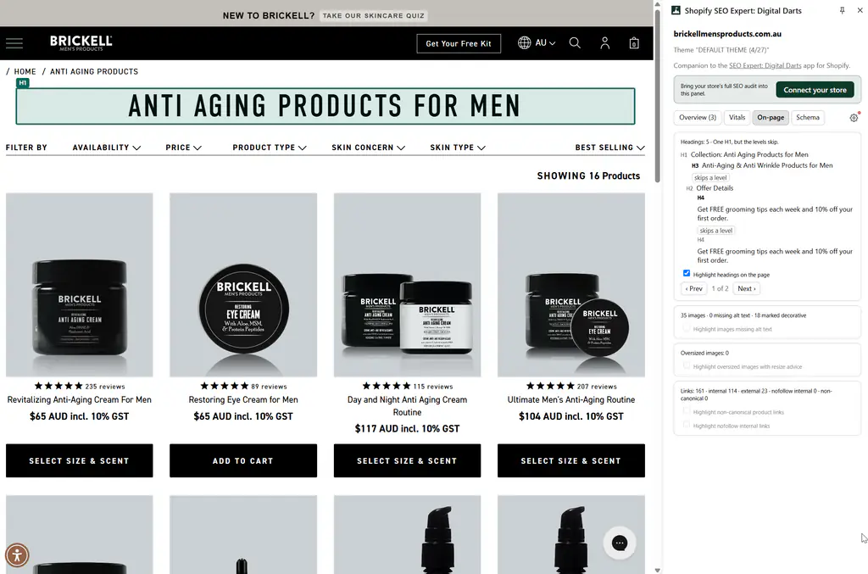The width and height of the screenshot is (868, 574).
Task: Open the Day and Night Anti Aging Cream image
Action: [407, 285]
